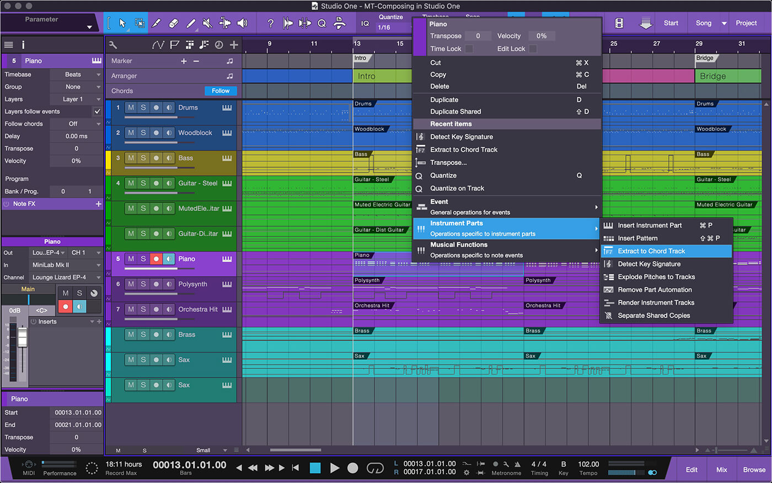Mute the Polysynth track
Image resolution: width=772 pixels, height=483 pixels.
131,284
